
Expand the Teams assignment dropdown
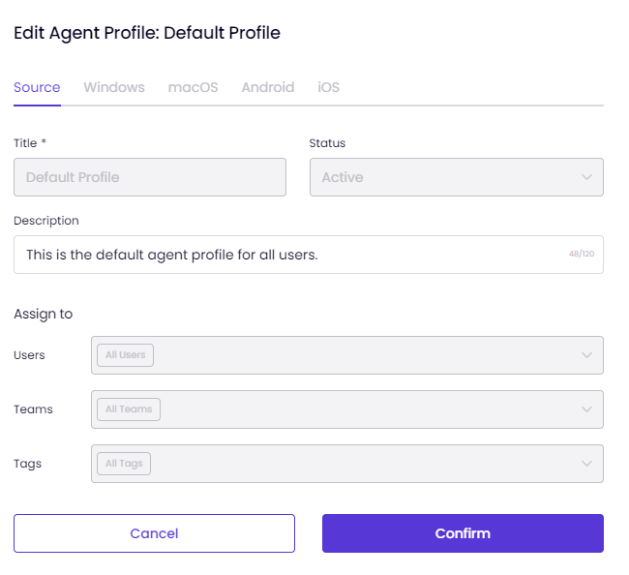pos(347,409)
